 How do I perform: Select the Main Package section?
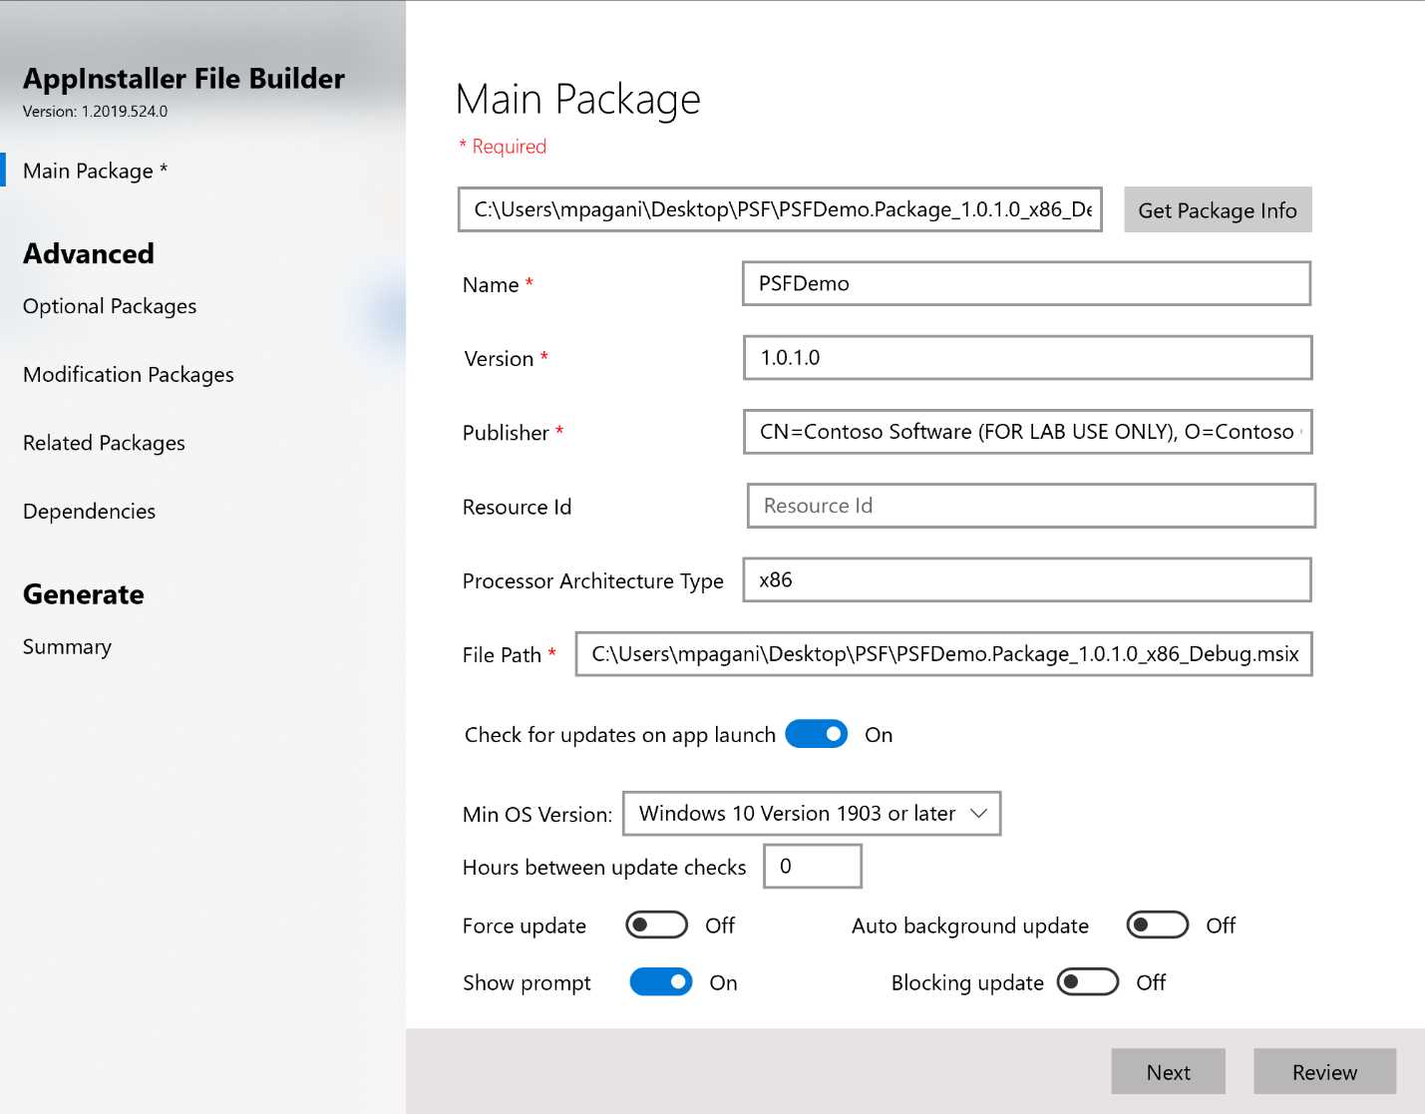93,171
